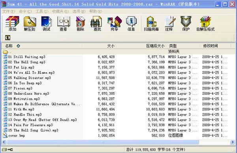
Task: Click the mp3 icon of 03 Fat Lip
Action: pos(5,67)
